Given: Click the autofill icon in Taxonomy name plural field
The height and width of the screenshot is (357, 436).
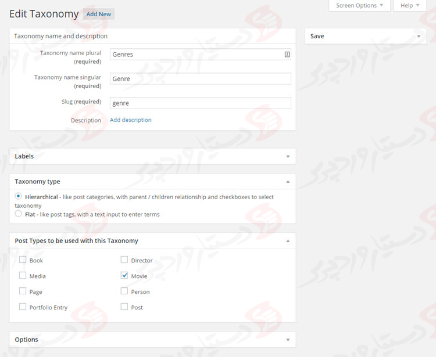Looking at the screenshot, I should coord(287,55).
